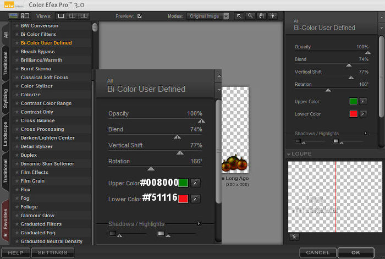385x259 pixels.
Task: Click the Highlights light swatch slider in right panel
Action: 342,142
